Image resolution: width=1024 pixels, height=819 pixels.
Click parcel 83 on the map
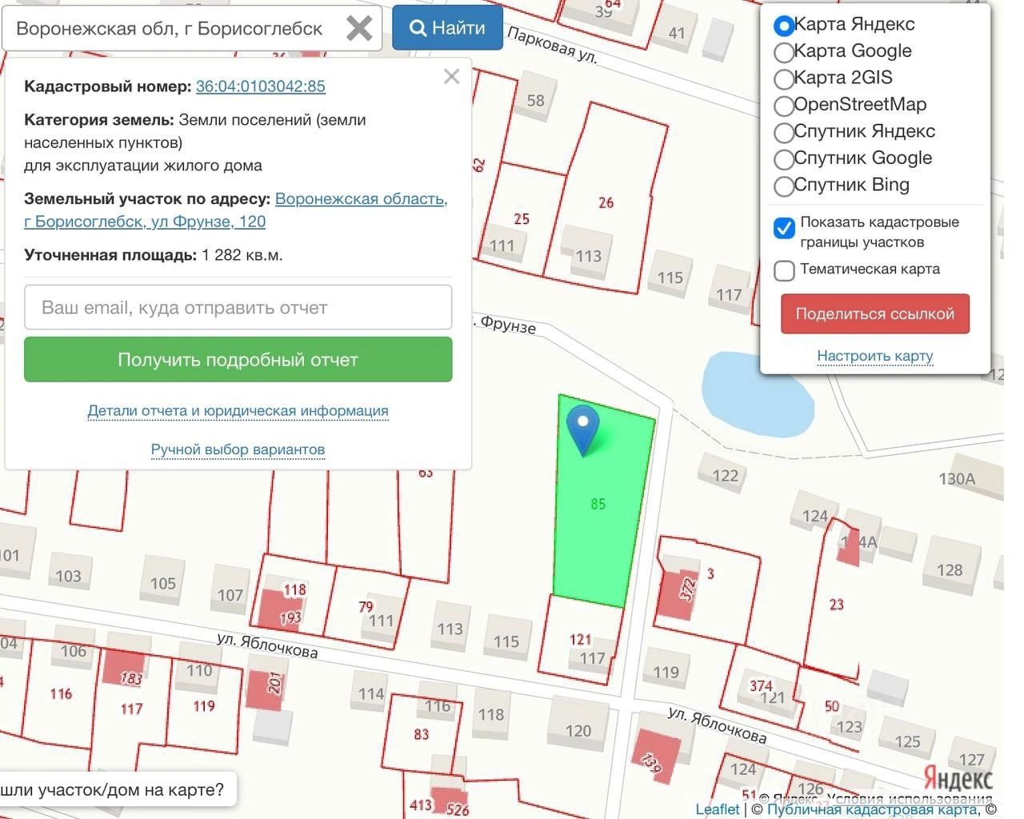click(x=422, y=734)
